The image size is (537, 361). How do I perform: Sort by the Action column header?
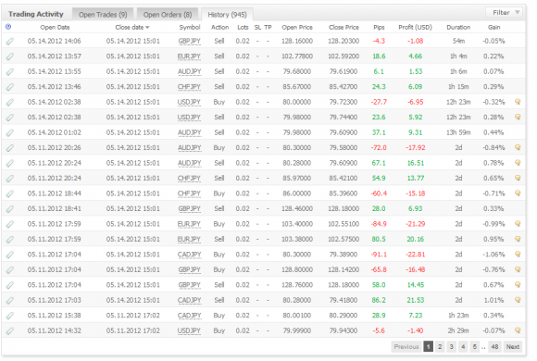219,28
